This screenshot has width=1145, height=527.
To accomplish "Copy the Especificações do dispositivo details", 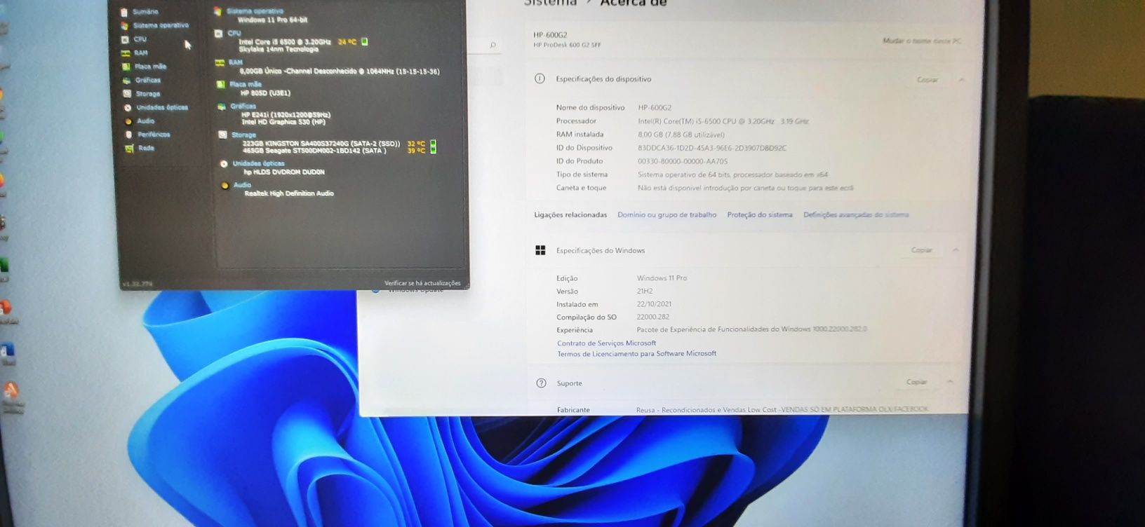I will pyautogui.click(x=928, y=79).
